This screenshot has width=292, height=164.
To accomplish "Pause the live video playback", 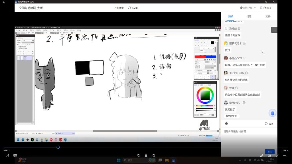I will tap(146, 156).
